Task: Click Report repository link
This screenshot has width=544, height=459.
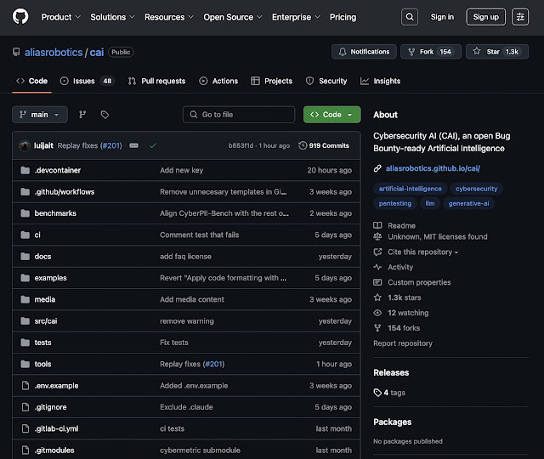Action: click(403, 343)
